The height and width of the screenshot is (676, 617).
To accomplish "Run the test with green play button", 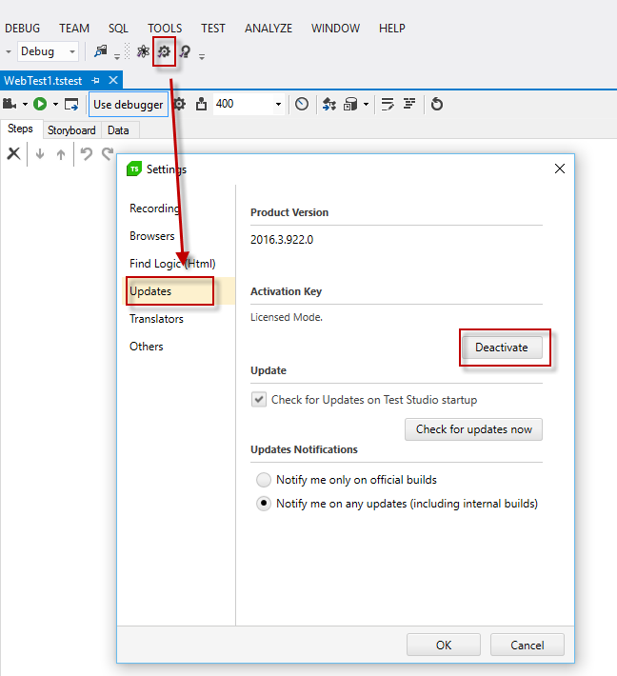I will pyautogui.click(x=40, y=104).
